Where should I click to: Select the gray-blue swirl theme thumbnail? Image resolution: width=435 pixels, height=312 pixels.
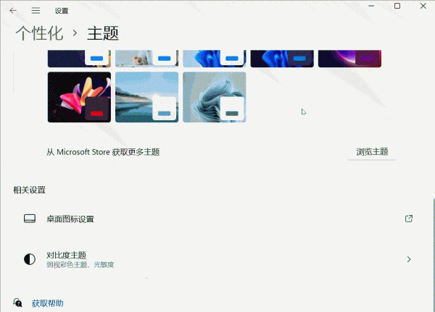(215, 97)
